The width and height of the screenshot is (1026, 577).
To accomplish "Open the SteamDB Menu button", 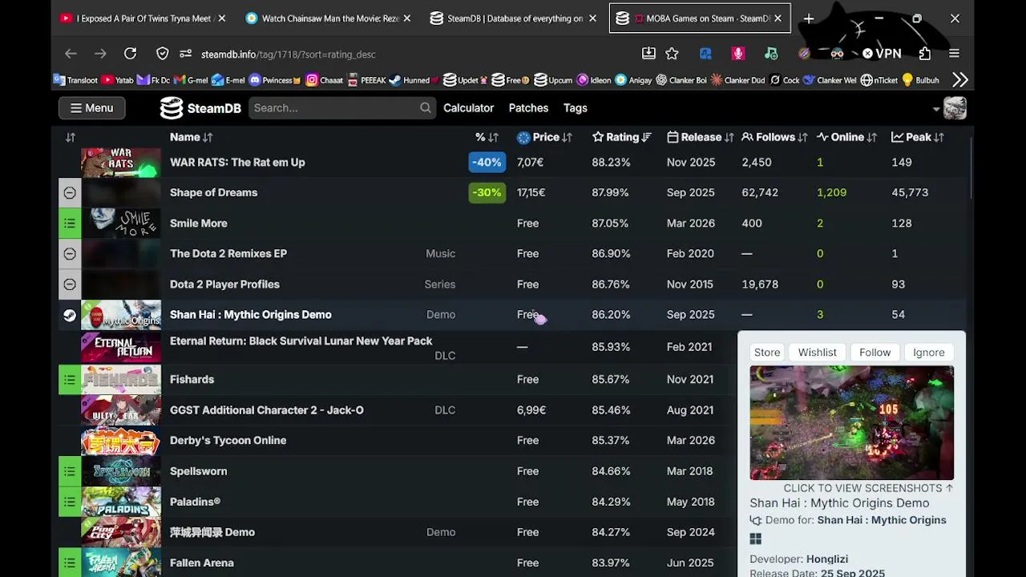I will click(91, 108).
